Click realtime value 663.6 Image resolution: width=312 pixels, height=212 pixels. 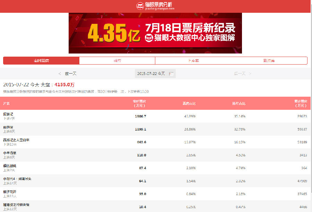[x=141, y=142]
